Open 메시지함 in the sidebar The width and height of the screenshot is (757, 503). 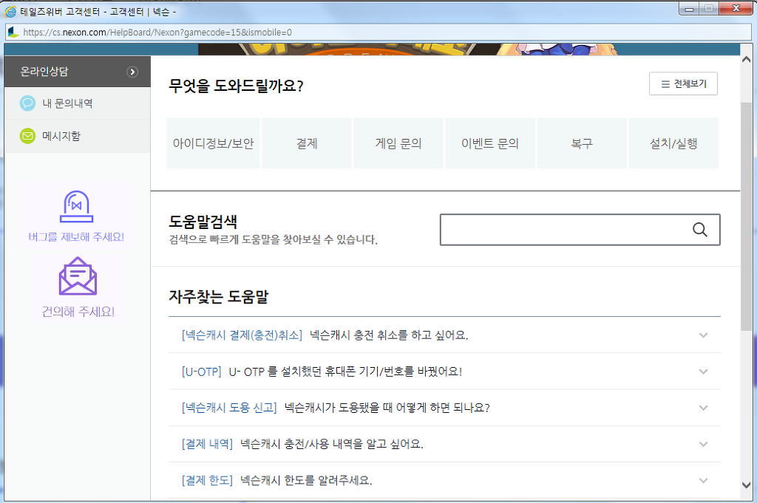(77, 136)
